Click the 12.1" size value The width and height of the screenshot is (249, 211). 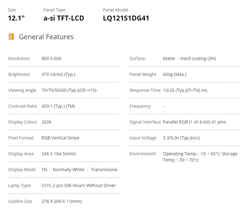[x=16, y=18]
